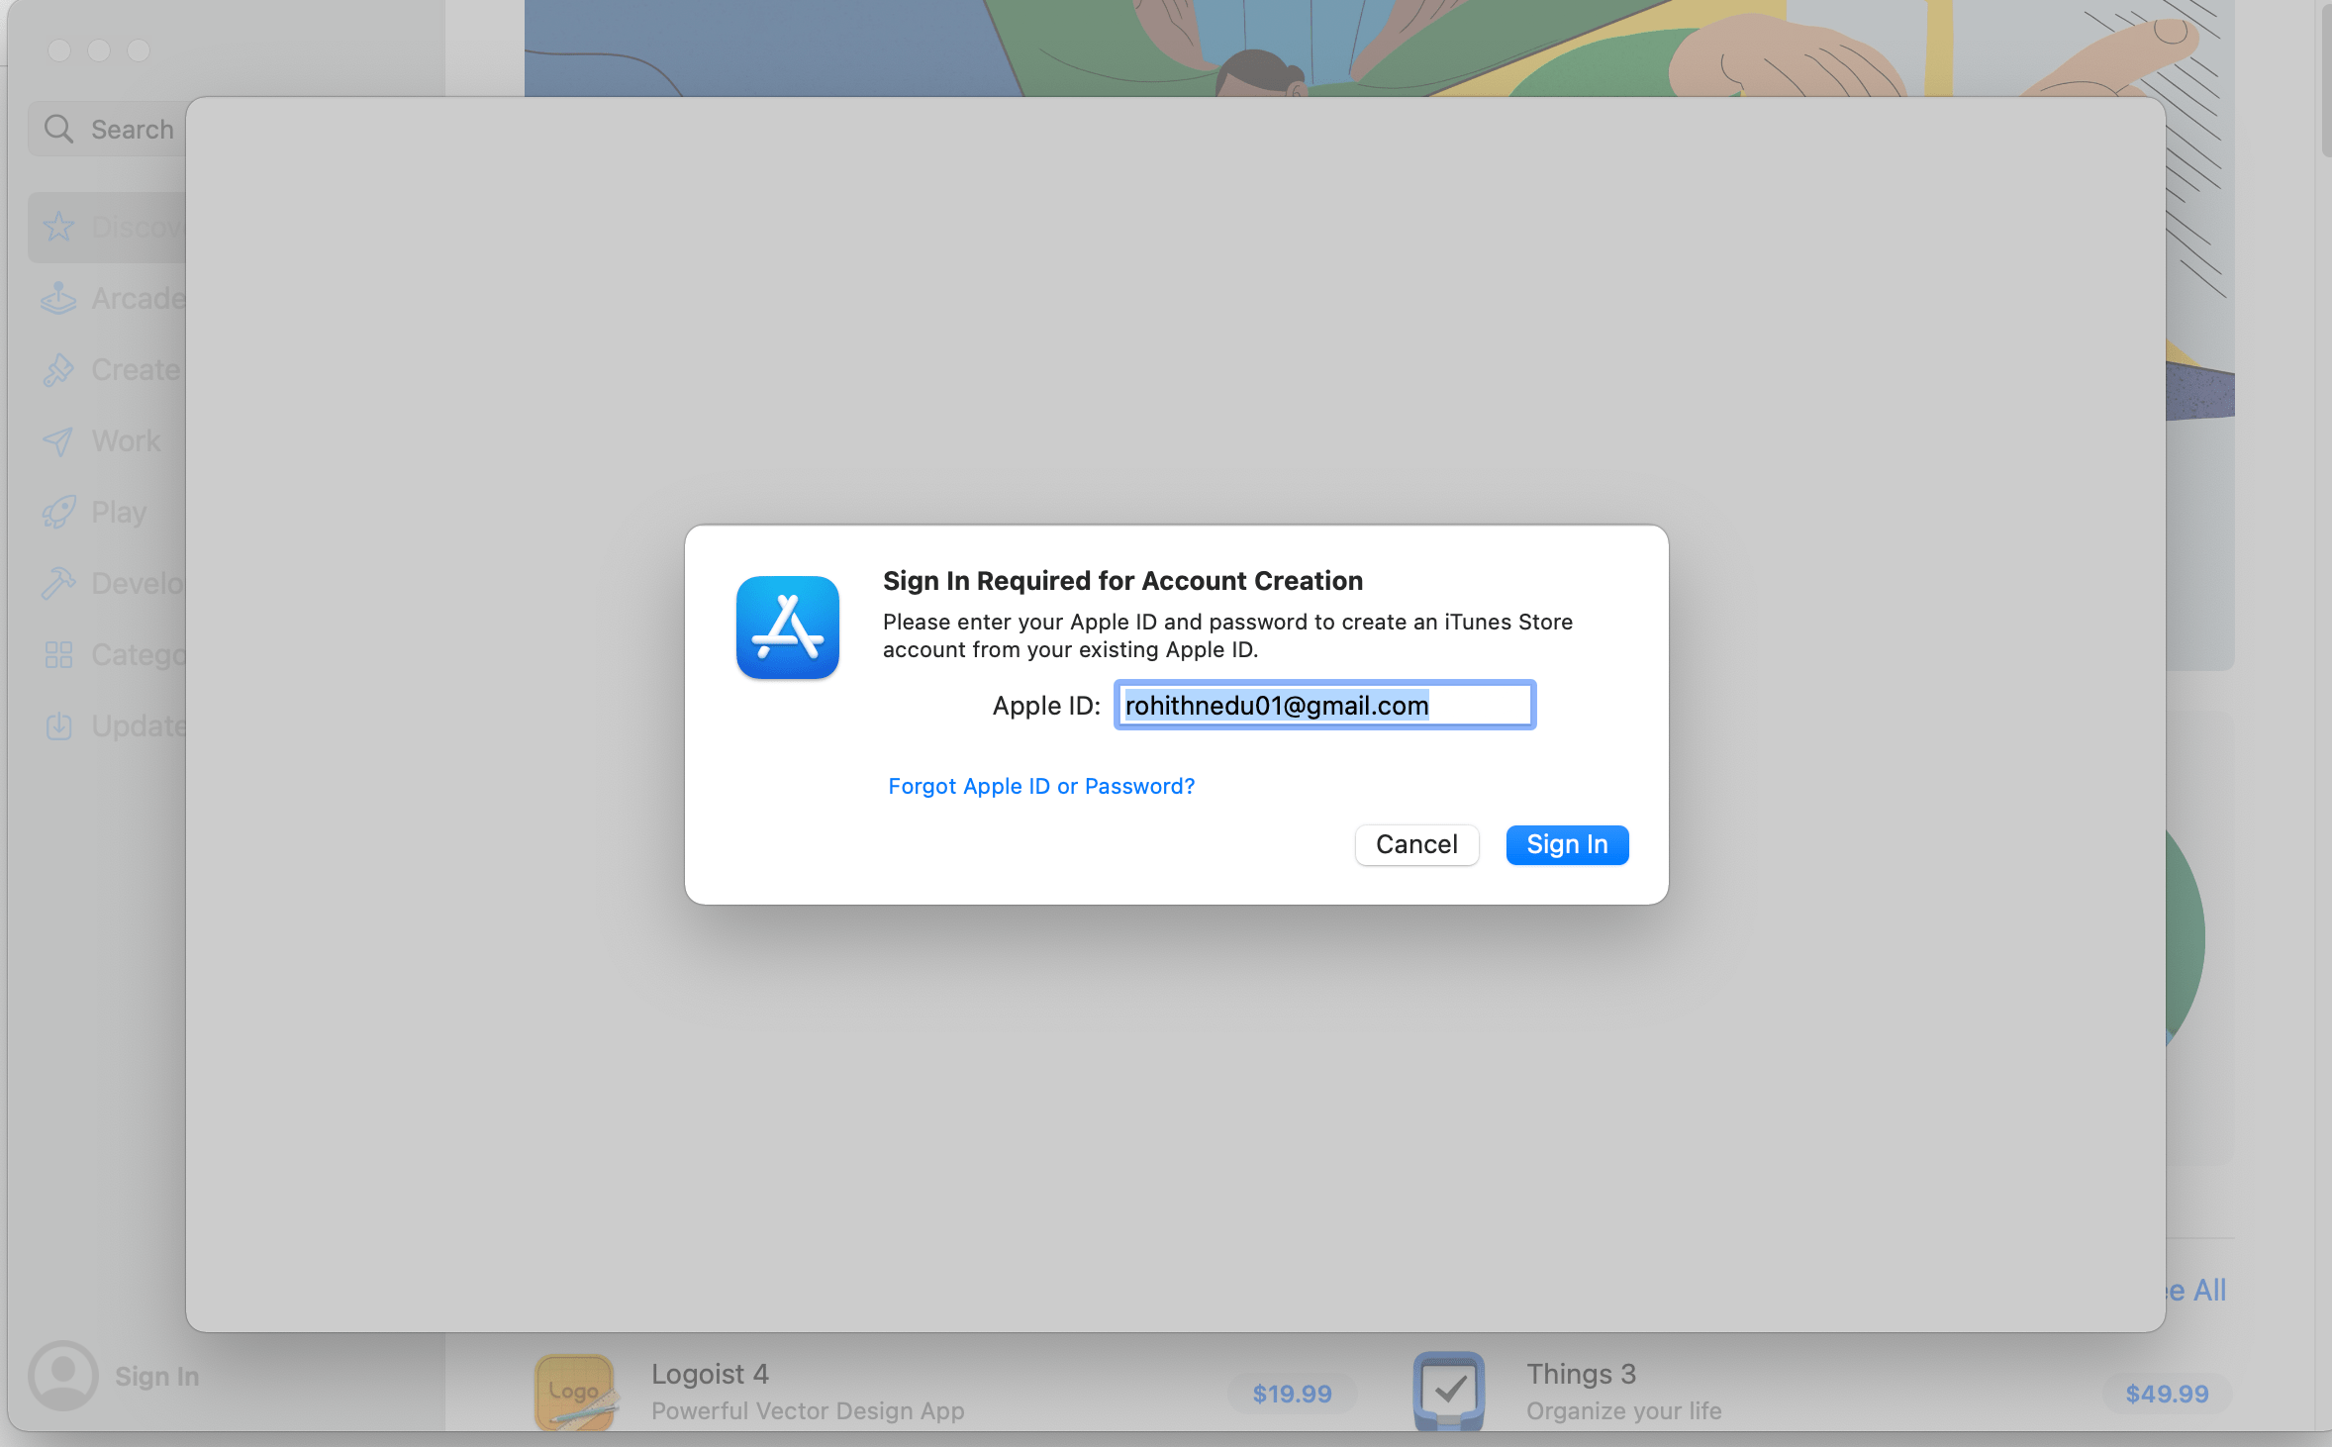
Task: Click the Things 3 app icon
Action: [1448, 1391]
